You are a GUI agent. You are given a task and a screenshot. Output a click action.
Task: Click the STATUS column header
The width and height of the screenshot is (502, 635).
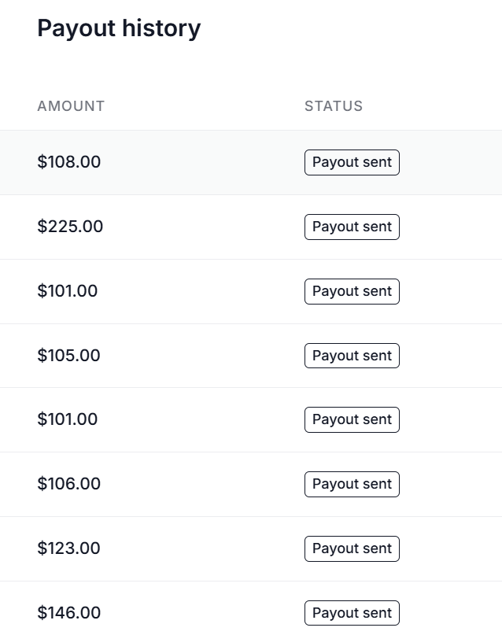pyautogui.click(x=334, y=106)
